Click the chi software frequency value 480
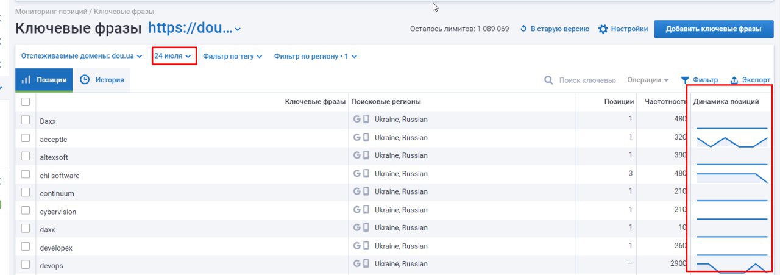The image size is (780, 275). [681, 174]
